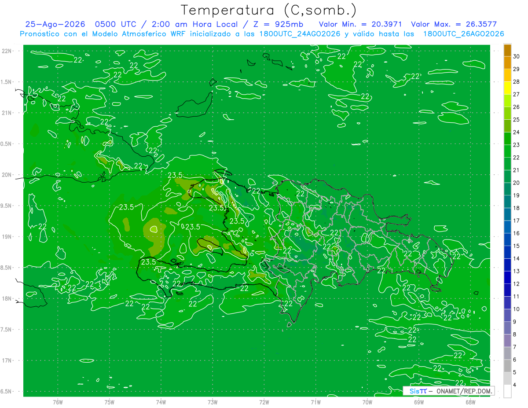The width and height of the screenshot is (528, 408).
Task: Click the '16' color scale label
Action: tap(517, 233)
